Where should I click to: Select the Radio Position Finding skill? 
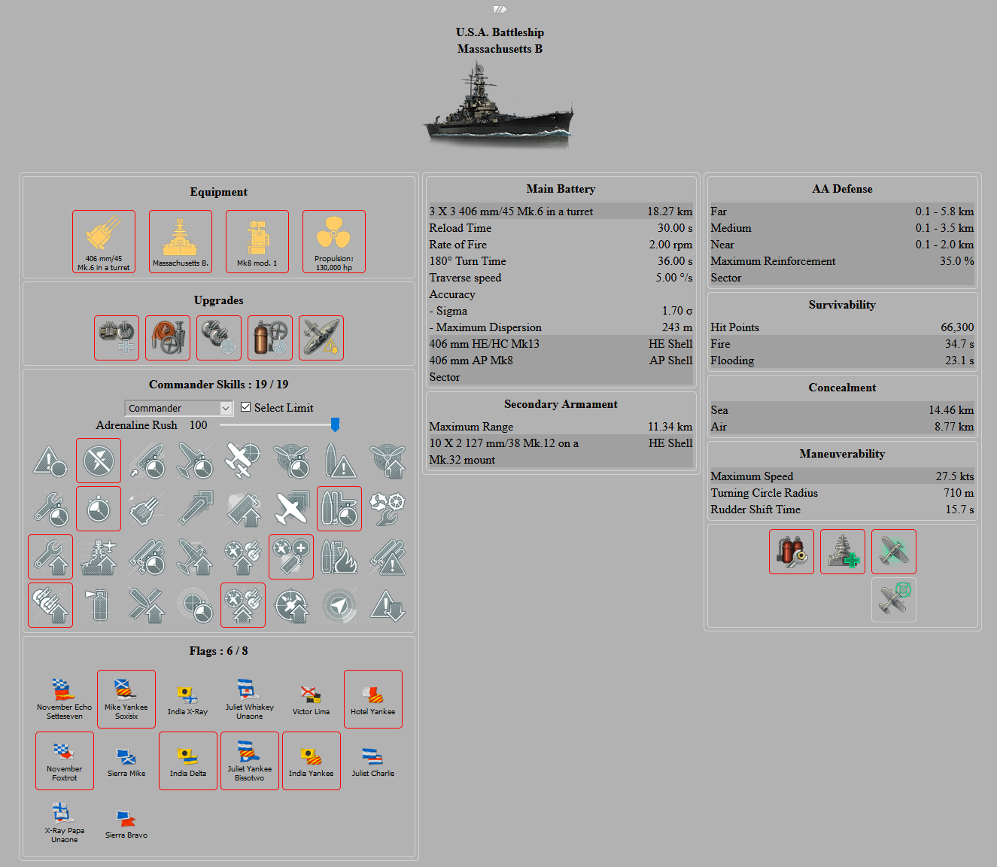[339, 605]
